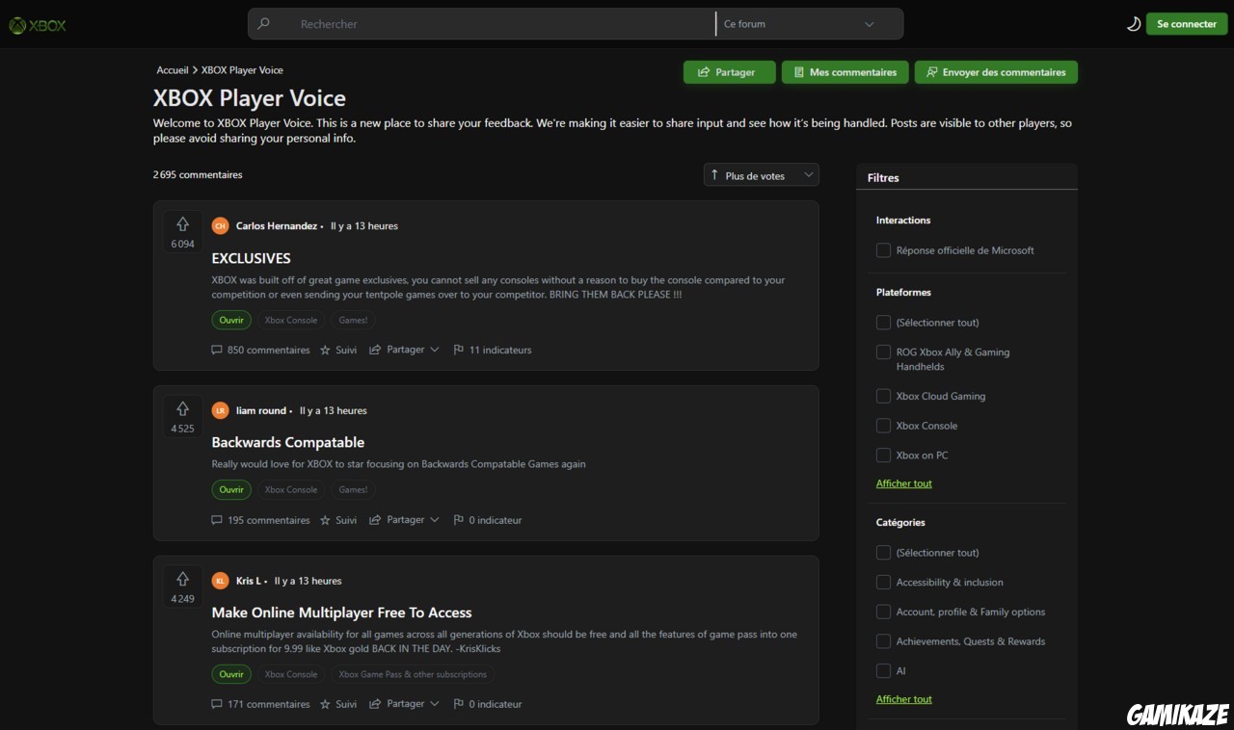Select Accessibility & inclusion category
Viewport: 1234px width, 730px height.
pos(883,583)
